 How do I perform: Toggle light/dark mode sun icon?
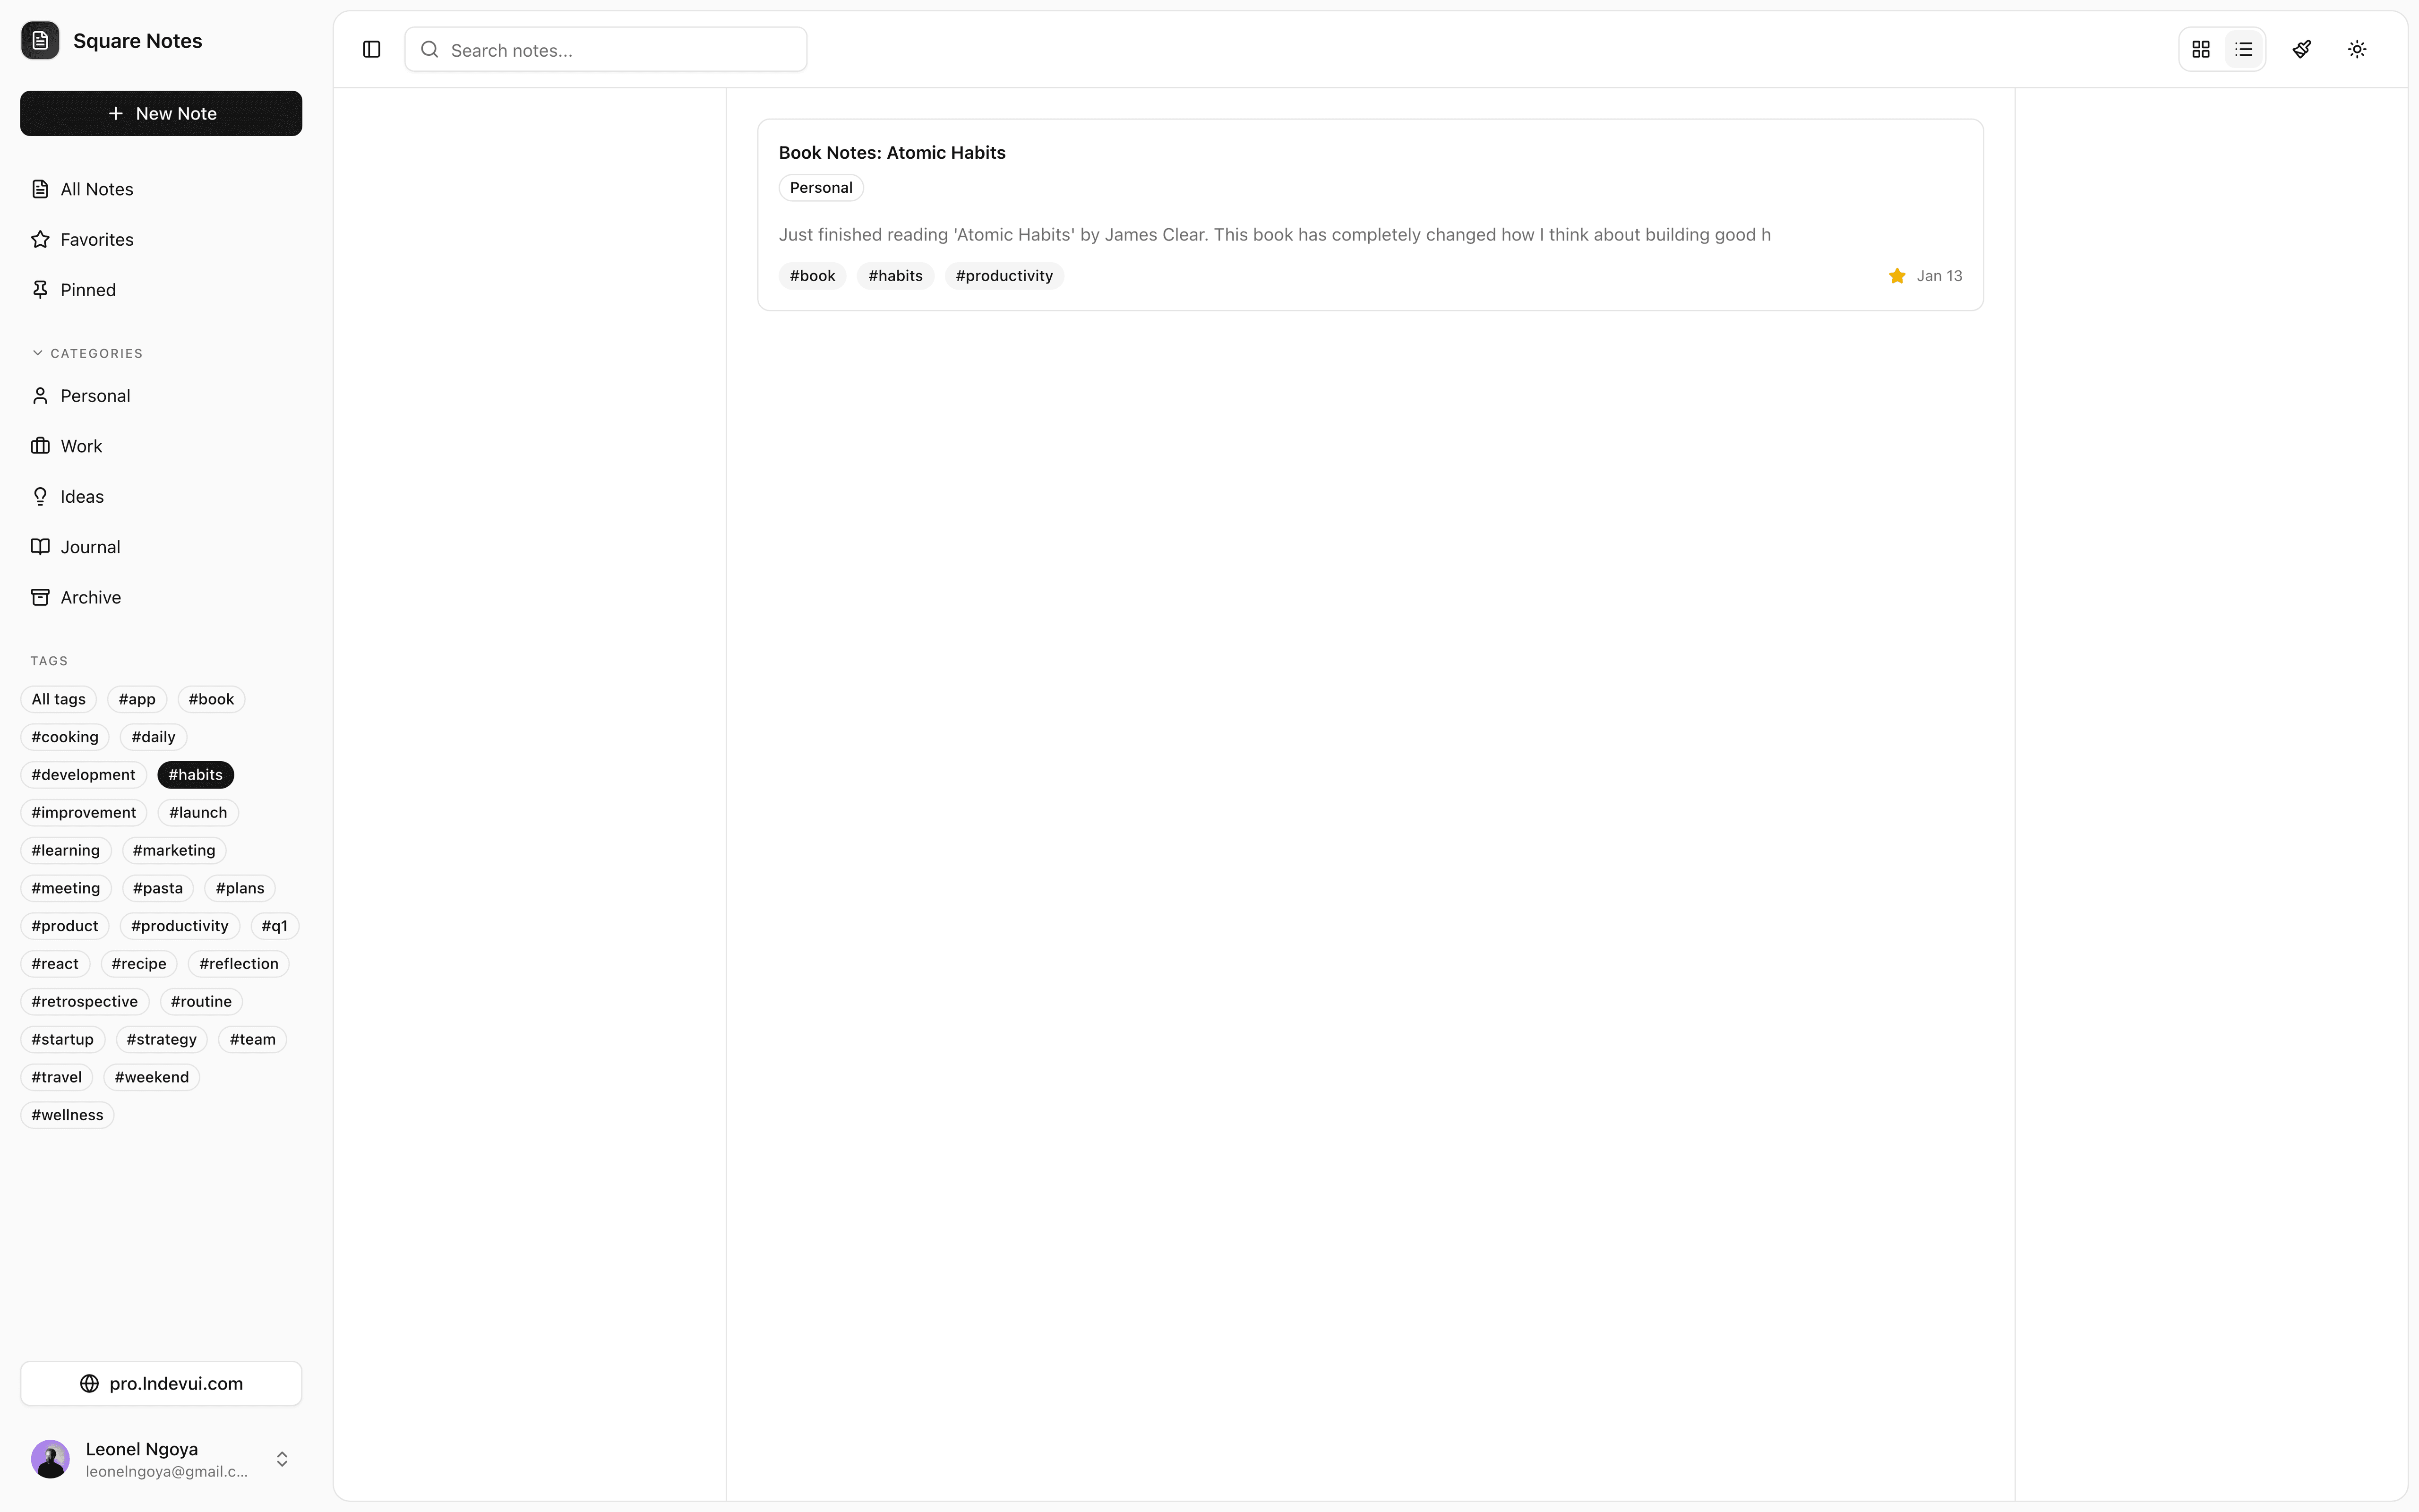coord(2357,49)
